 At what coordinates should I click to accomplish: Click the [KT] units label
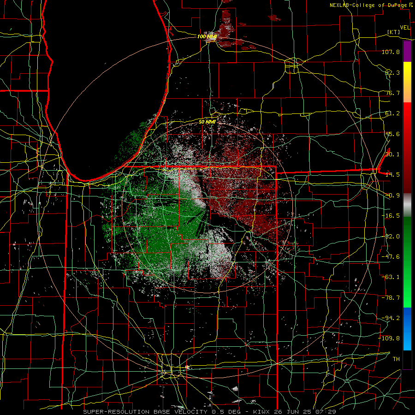(x=394, y=32)
